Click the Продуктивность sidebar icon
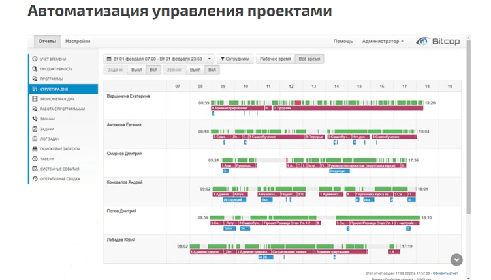The image size is (491, 280). (x=34, y=68)
